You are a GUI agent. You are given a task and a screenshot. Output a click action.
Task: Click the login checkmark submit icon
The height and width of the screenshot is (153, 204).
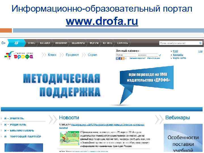(160, 55)
